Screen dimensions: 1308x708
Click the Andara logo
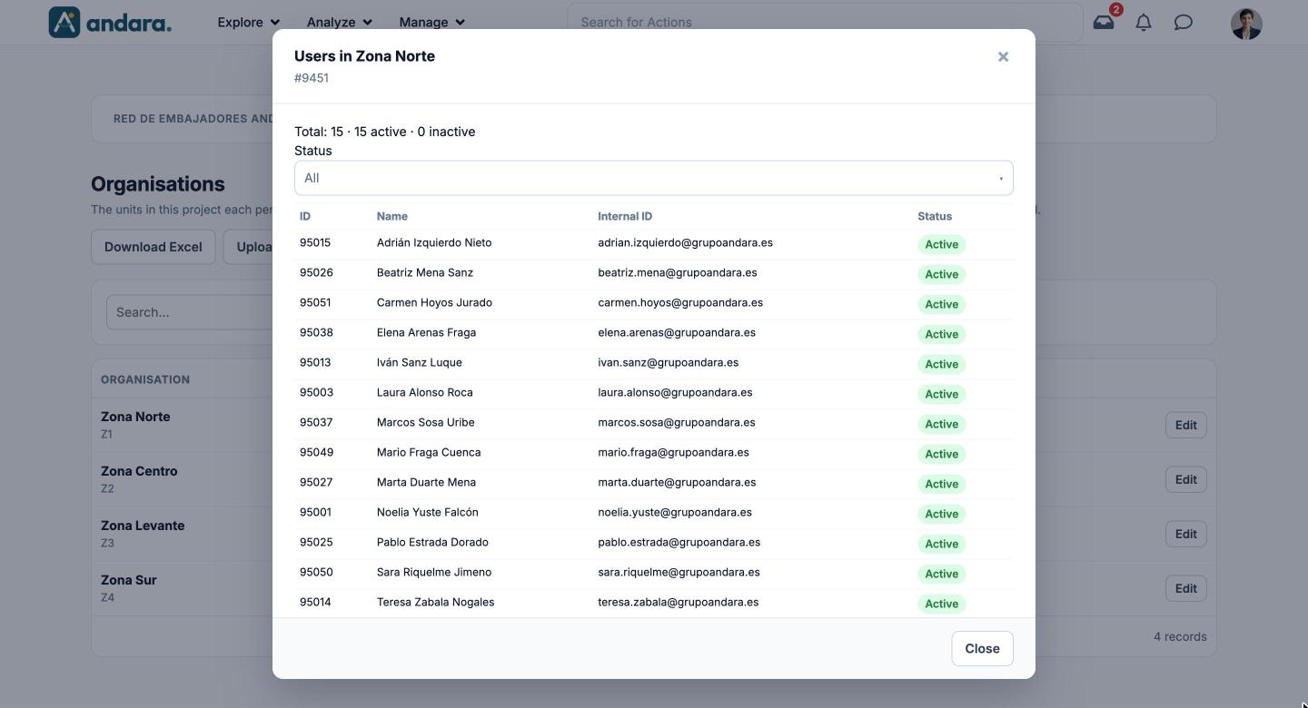click(x=110, y=22)
